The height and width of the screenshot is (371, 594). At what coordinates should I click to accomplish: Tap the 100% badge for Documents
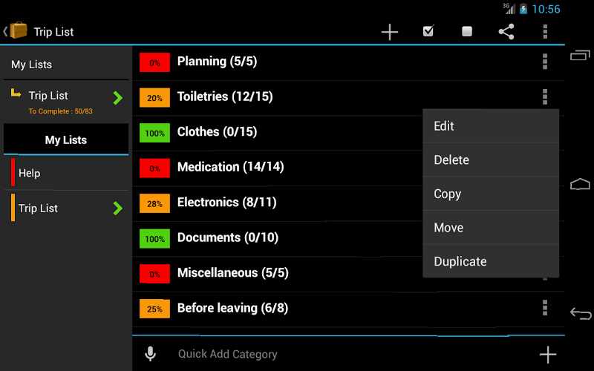(154, 238)
